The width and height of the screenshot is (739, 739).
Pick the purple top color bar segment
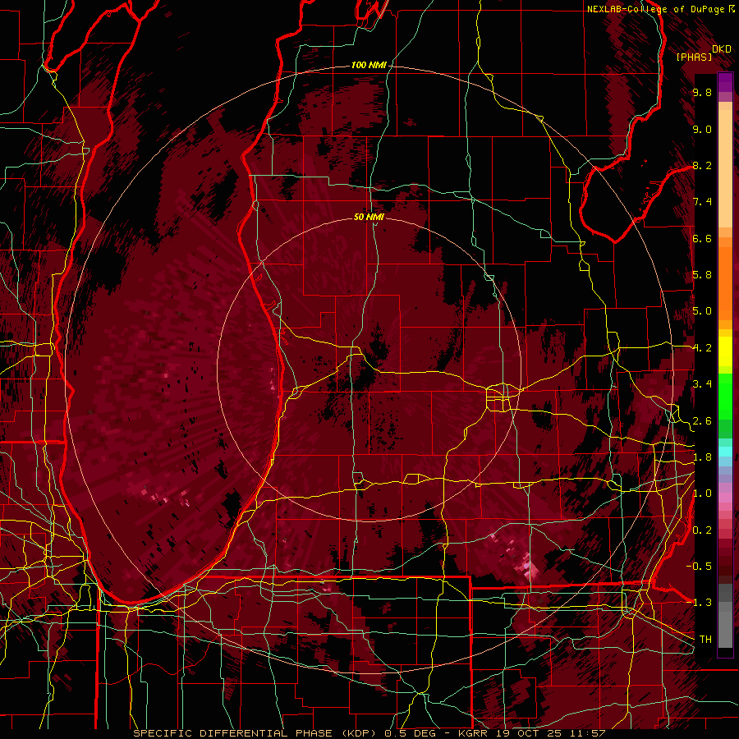point(725,82)
